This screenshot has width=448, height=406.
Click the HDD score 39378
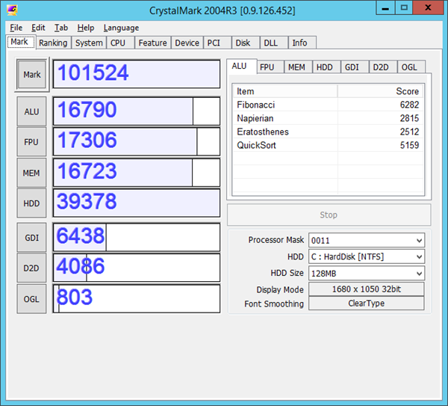(x=137, y=203)
